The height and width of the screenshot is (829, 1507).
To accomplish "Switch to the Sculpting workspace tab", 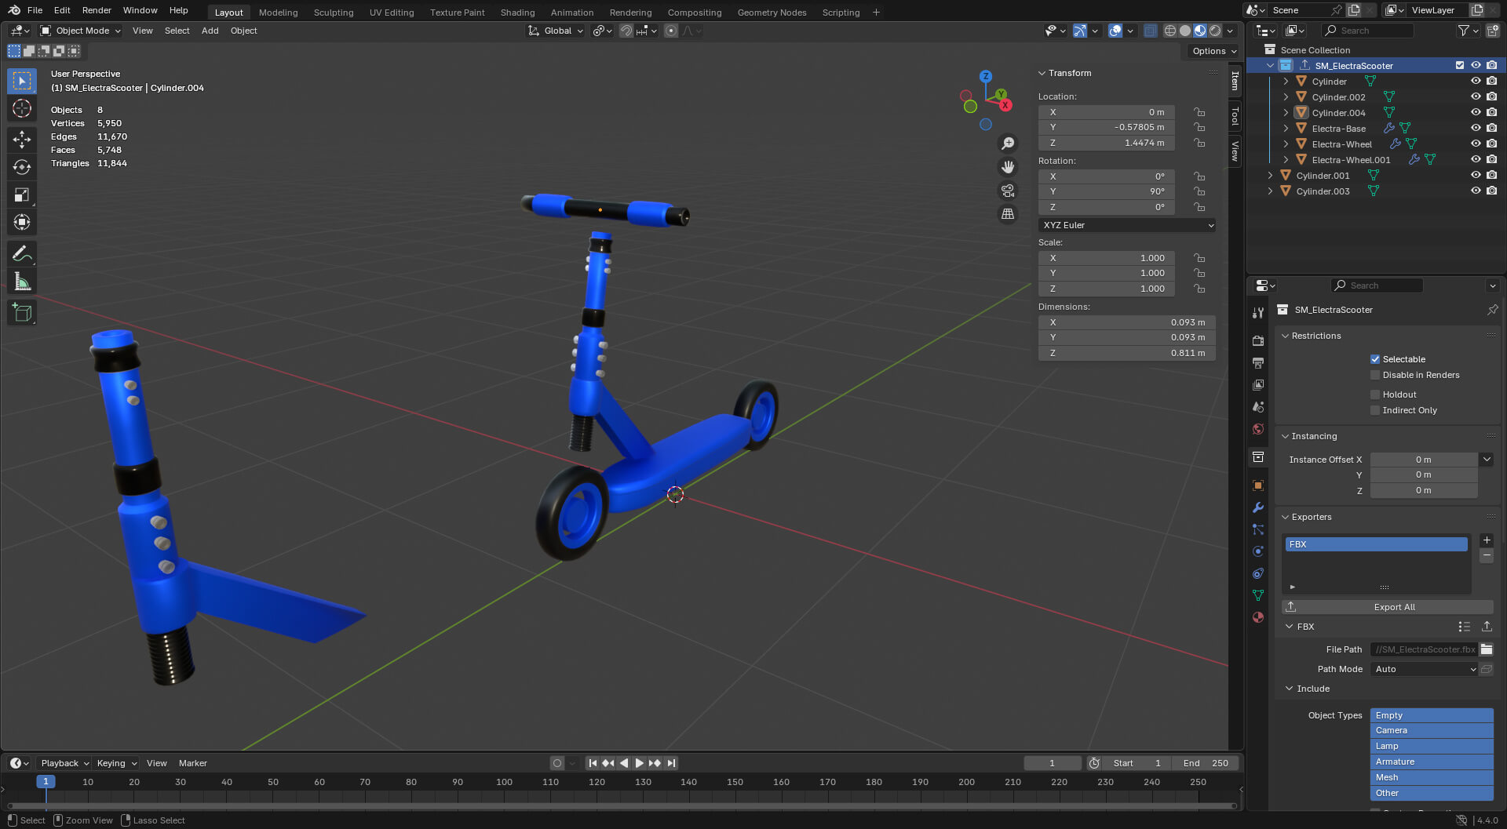I will click(334, 12).
